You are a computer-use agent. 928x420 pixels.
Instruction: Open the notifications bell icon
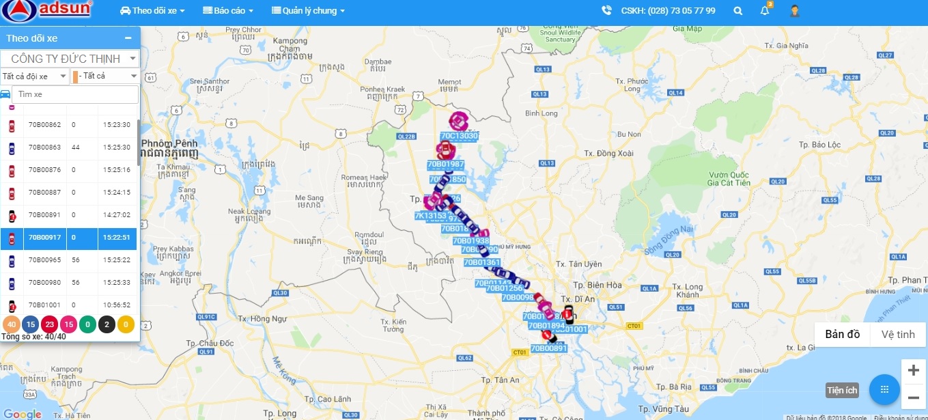pos(765,11)
